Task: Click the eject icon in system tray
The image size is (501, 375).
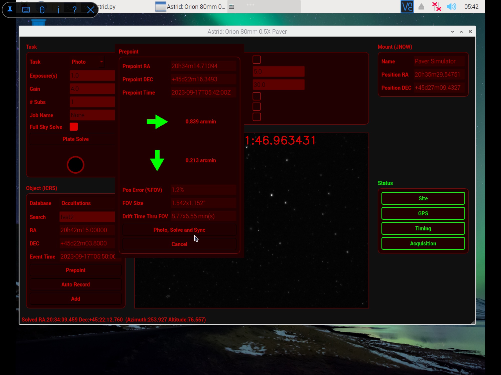Action: tap(421, 7)
